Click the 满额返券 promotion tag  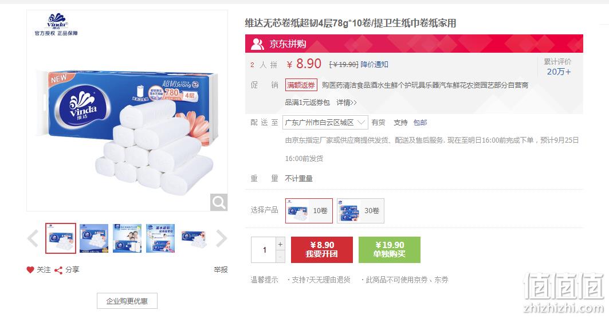pyautogui.click(x=301, y=85)
